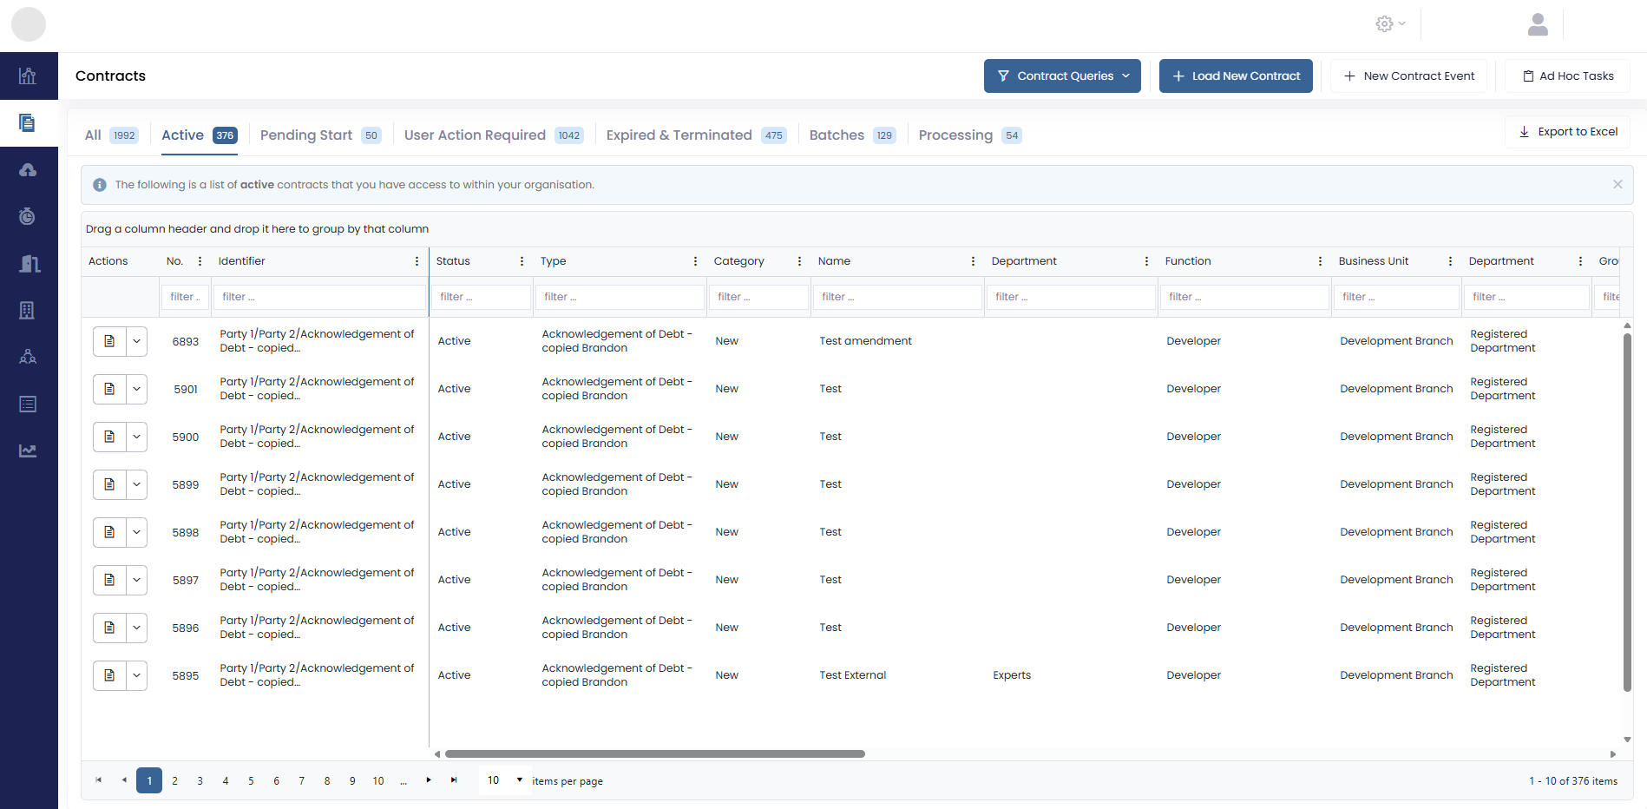The image size is (1647, 809).
Task: Click the document icon for contract 6893
Action: tap(109, 341)
